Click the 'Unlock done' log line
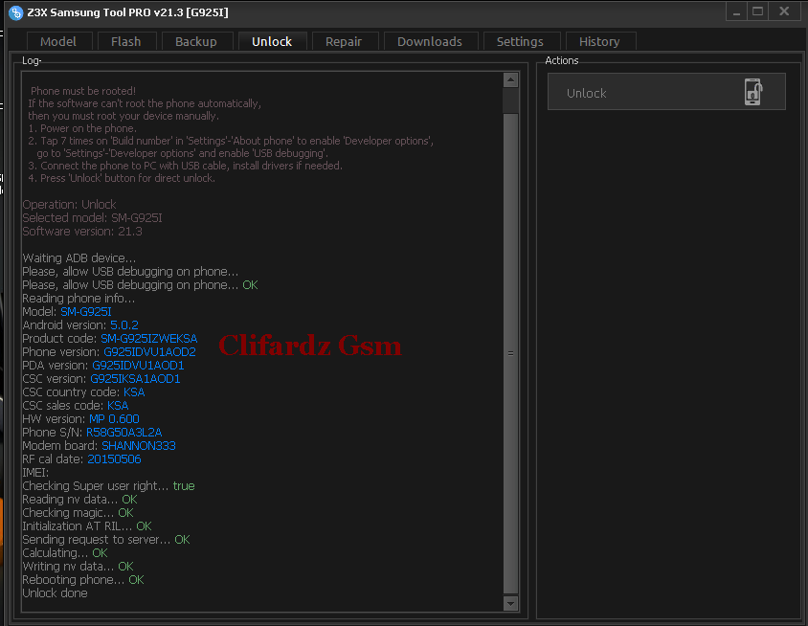This screenshot has width=808, height=626. pos(55,593)
